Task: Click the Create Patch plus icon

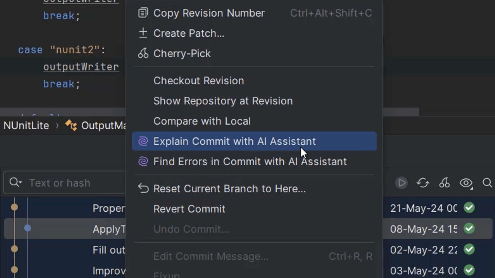Action: click(143, 33)
